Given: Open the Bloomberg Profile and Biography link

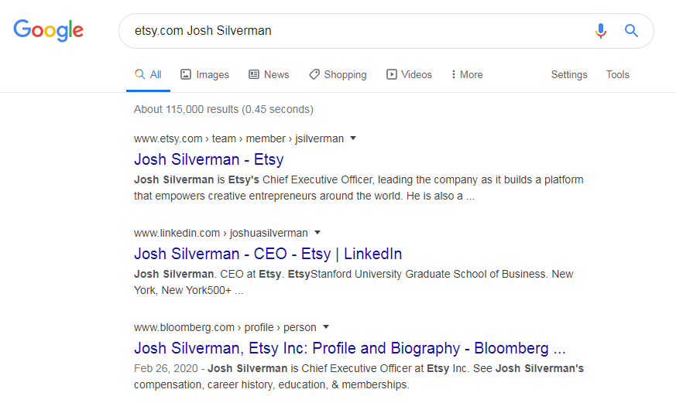Looking at the screenshot, I should click(x=350, y=348).
